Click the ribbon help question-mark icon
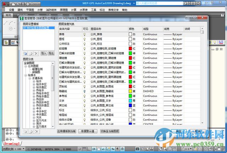This screenshot has width=227, height=153. (x=222, y=15)
